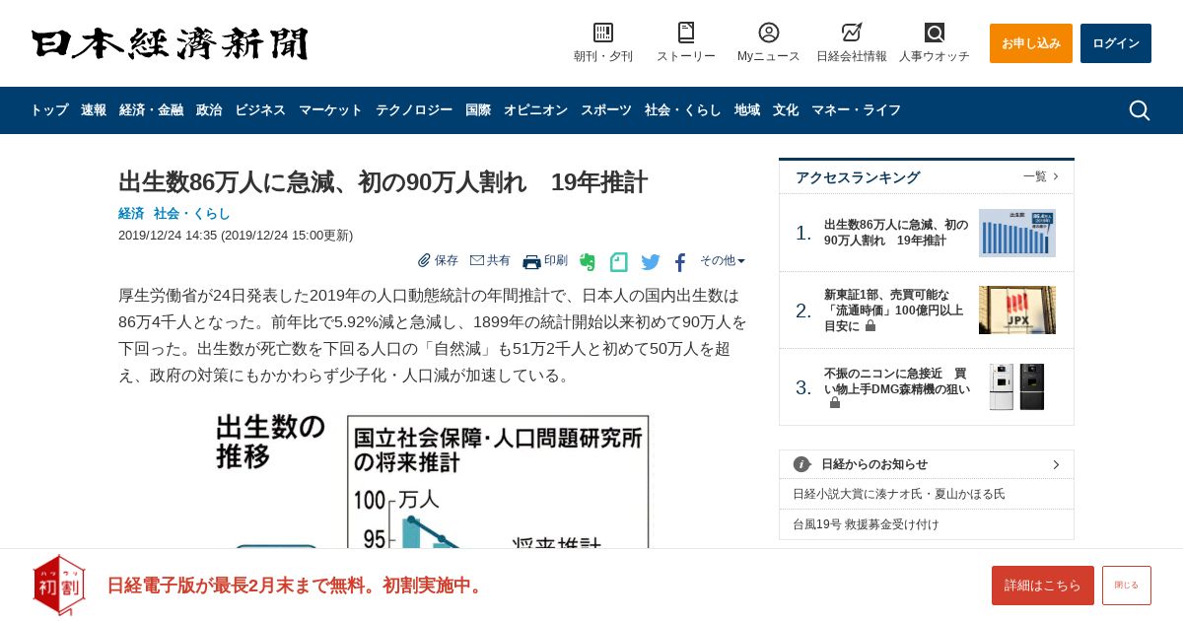The height and width of the screenshot is (621, 1183).
Task: Open the スポーツ section
Action: 606,110
